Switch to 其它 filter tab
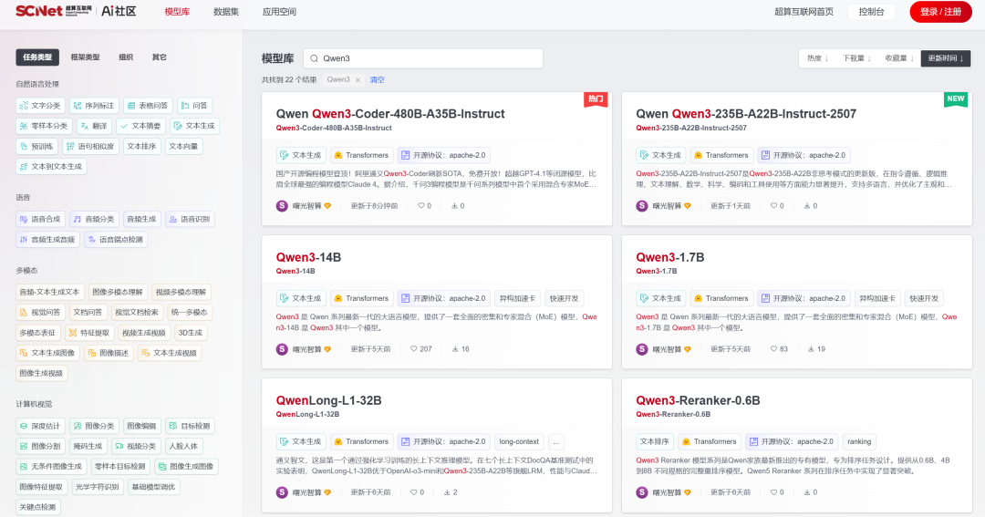Viewport: 985px width, 517px height. [159, 57]
